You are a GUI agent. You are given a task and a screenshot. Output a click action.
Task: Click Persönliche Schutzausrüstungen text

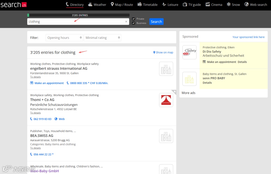[x=54, y=105]
